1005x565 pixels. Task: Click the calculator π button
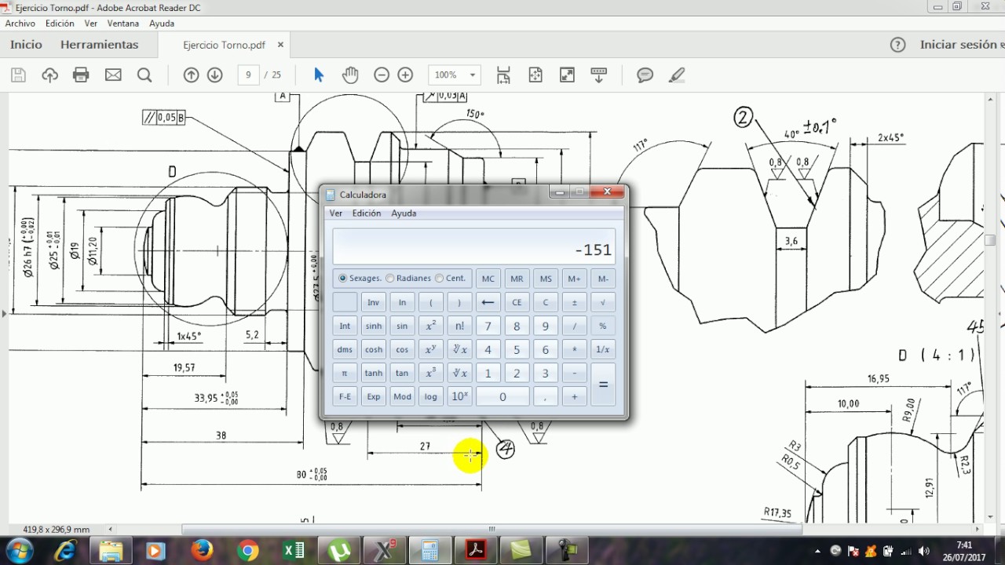(x=345, y=373)
